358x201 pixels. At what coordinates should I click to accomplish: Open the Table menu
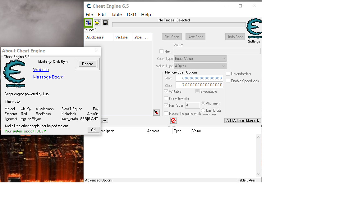[116, 14]
